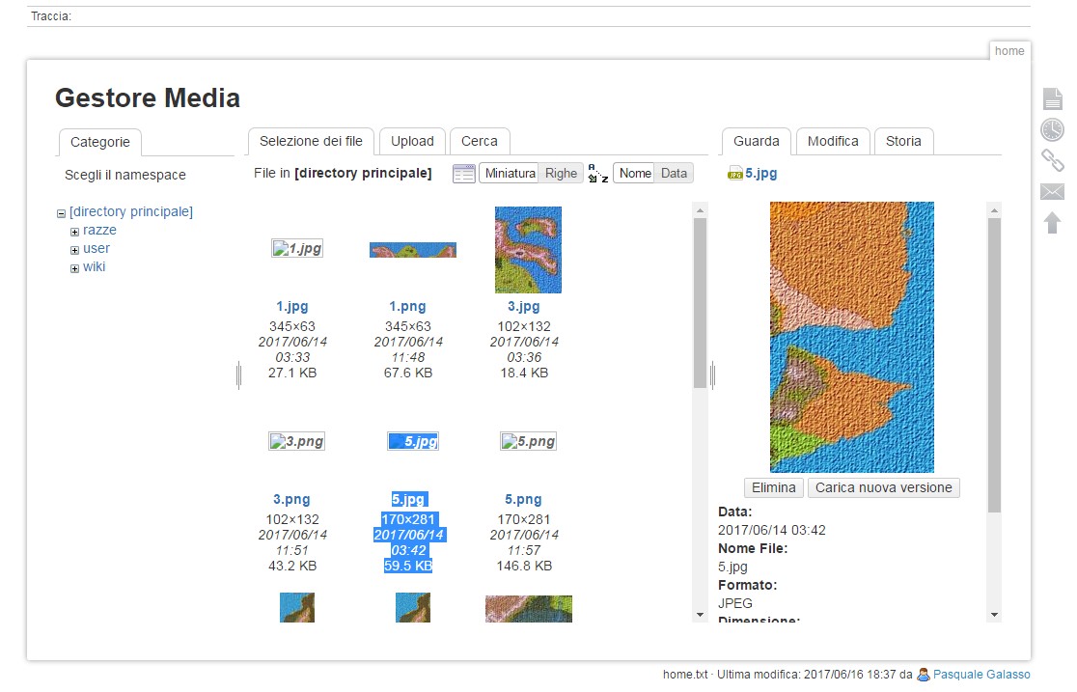Open the Storia tab

903,141
